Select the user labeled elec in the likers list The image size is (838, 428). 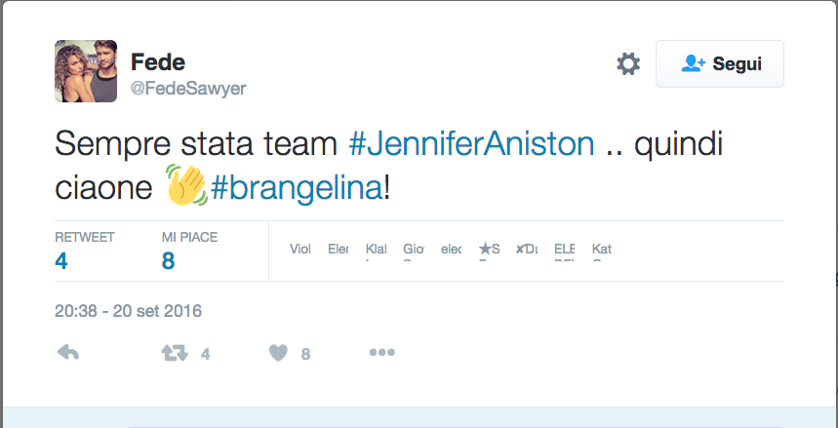tap(451, 250)
